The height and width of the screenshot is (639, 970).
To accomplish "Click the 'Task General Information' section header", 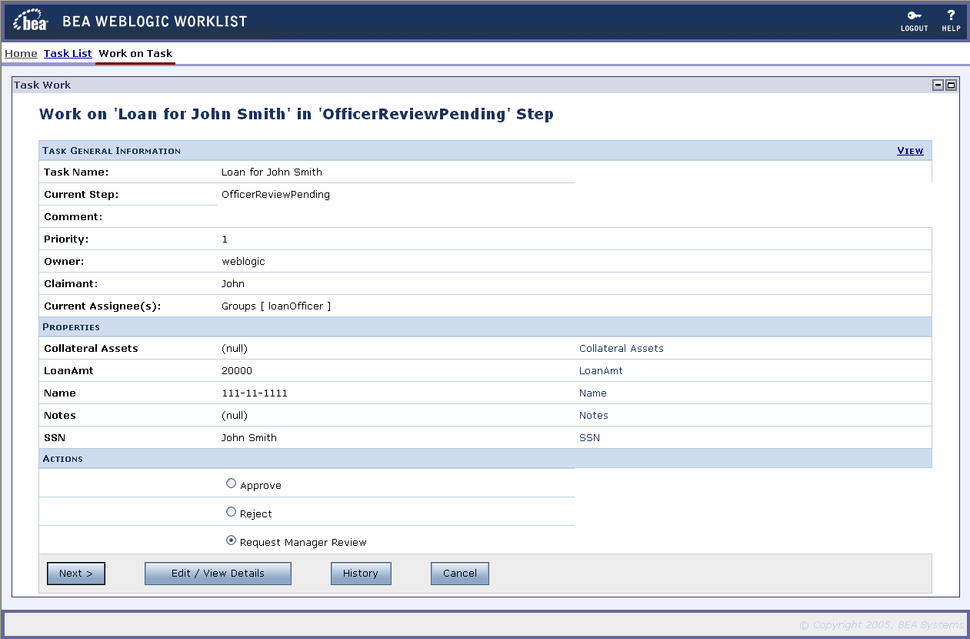I will [x=112, y=150].
